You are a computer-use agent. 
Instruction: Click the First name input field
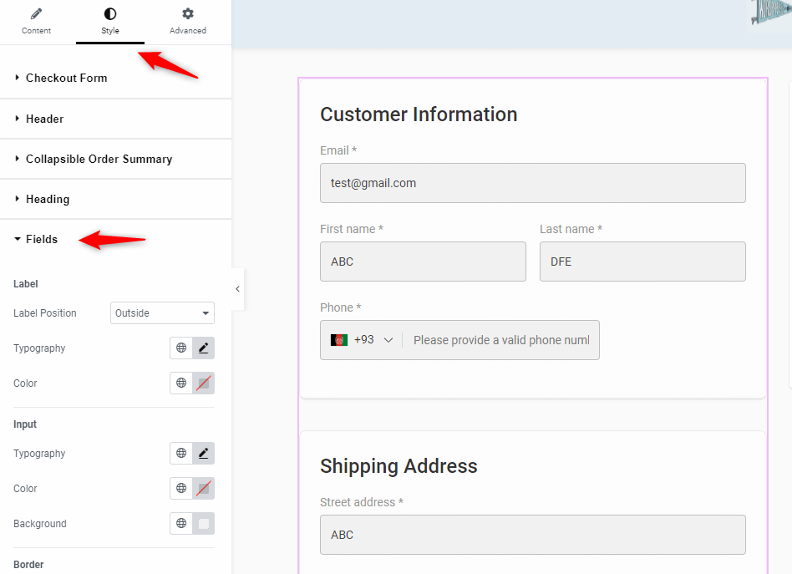(423, 262)
